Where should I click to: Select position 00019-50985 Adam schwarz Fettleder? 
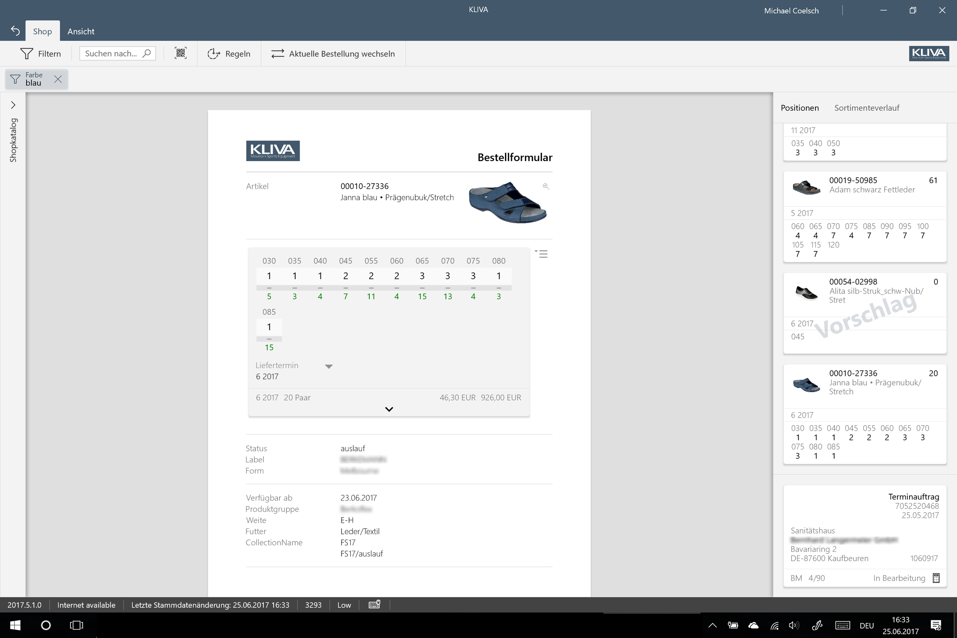pos(865,217)
